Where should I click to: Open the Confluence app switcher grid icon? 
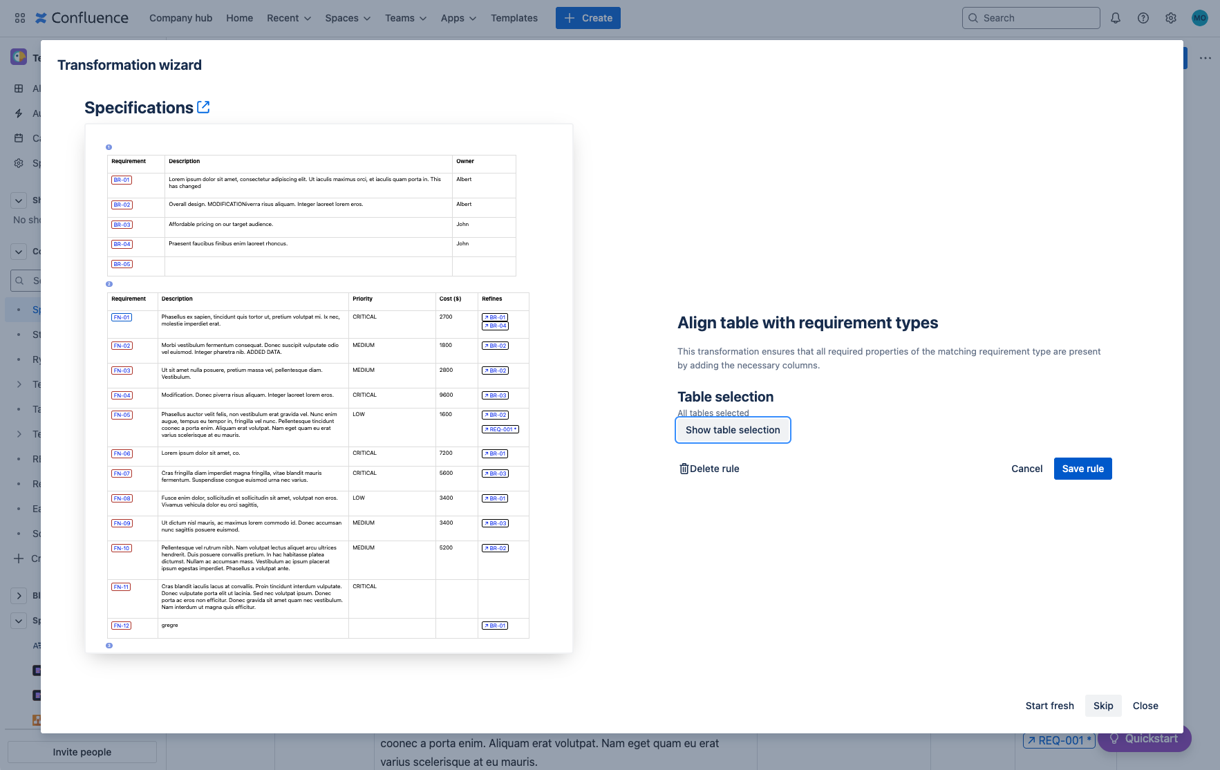pos(19,18)
